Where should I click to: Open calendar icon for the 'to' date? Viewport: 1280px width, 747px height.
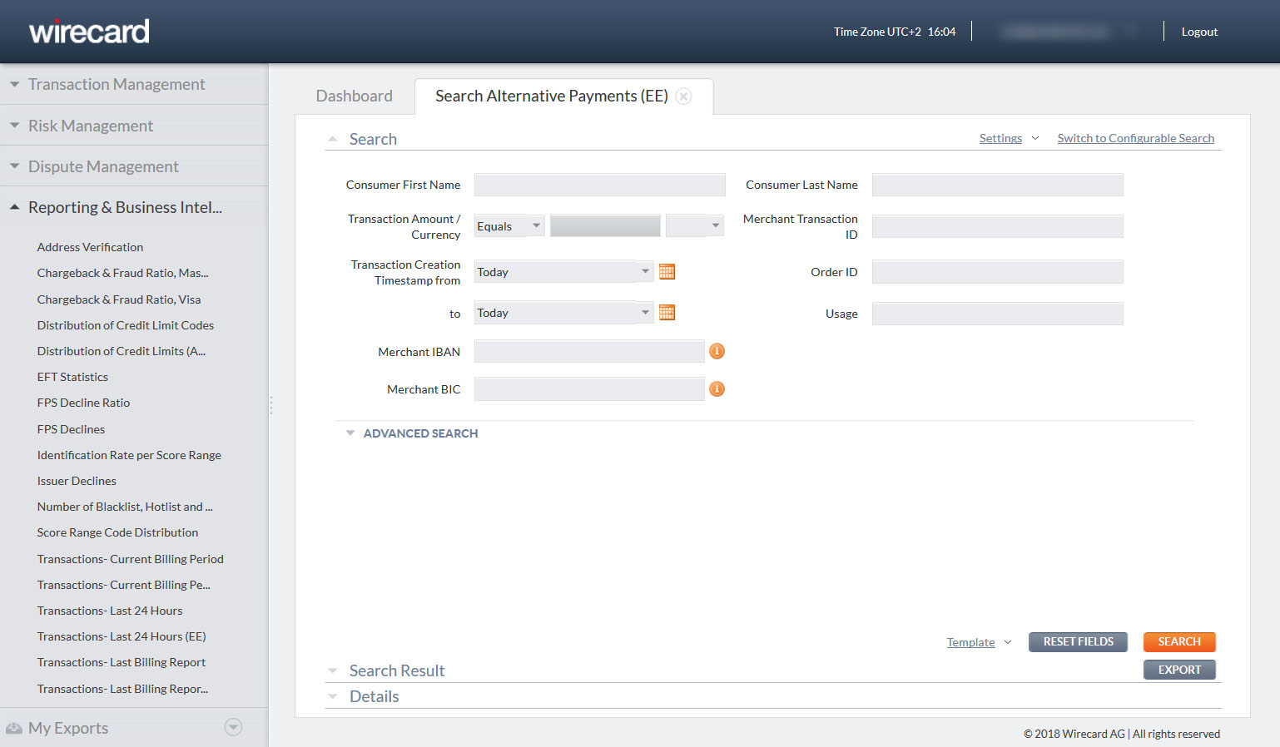point(667,312)
